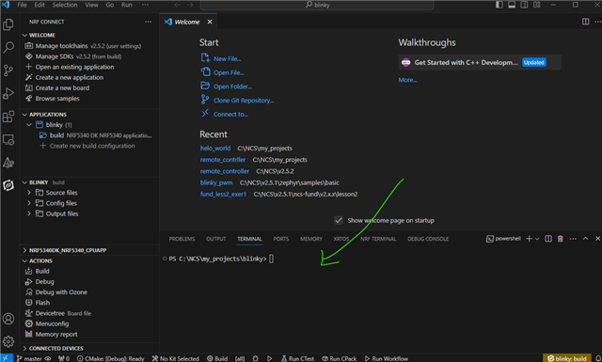This screenshot has width=602, height=362.
Task: Switch to NRF TERMINAL tab
Action: tap(378, 239)
